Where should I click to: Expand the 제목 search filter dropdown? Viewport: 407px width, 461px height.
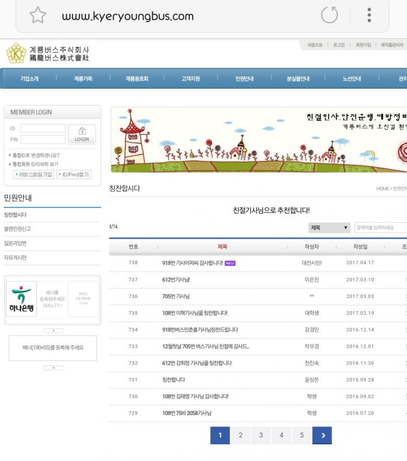(329, 228)
